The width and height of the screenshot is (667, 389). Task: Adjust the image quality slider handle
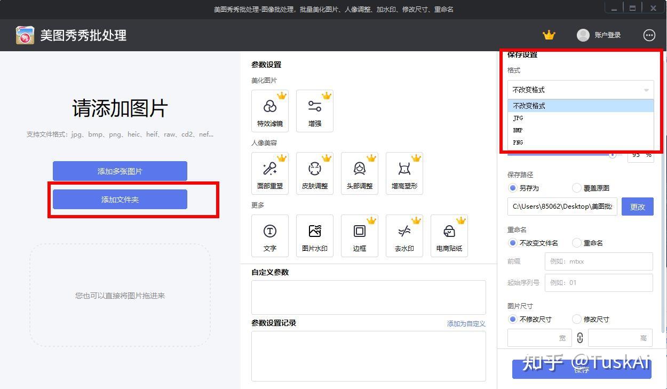(x=613, y=154)
